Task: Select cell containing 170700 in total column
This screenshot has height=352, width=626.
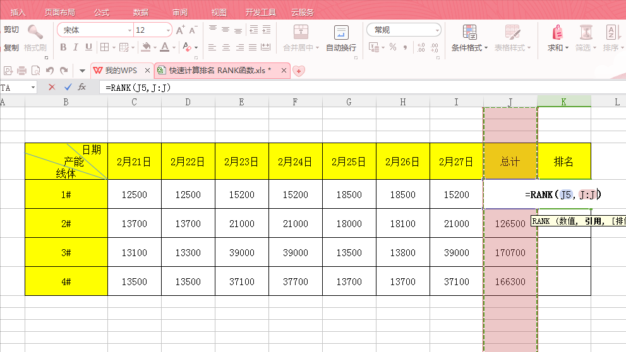Action: click(510, 252)
